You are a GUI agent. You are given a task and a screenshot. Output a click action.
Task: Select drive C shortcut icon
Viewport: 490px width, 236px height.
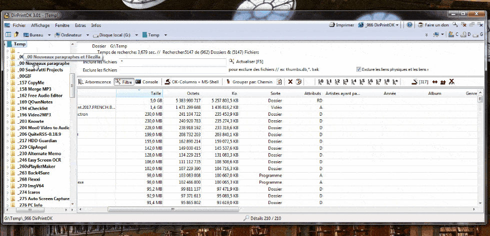[x=451, y=35]
